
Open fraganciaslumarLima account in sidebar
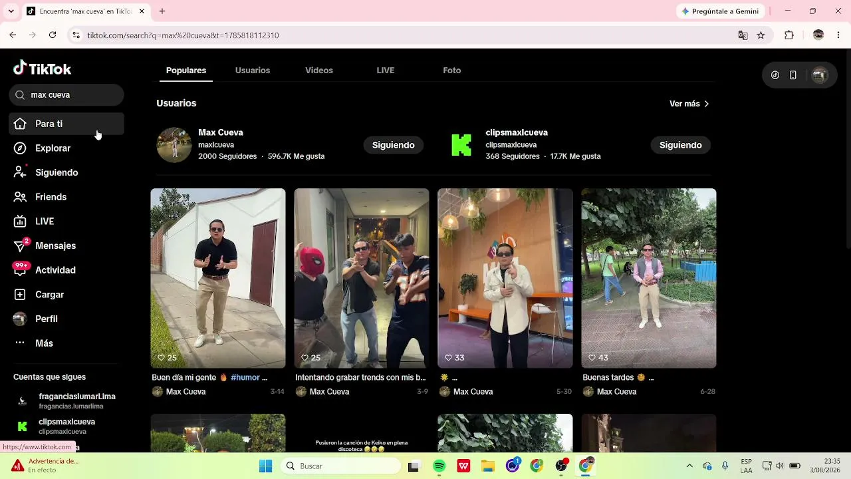[x=66, y=401]
